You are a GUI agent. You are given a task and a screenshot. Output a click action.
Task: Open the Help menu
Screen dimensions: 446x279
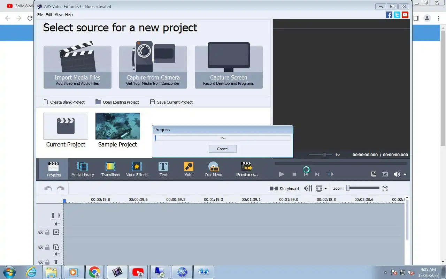pyautogui.click(x=69, y=15)
